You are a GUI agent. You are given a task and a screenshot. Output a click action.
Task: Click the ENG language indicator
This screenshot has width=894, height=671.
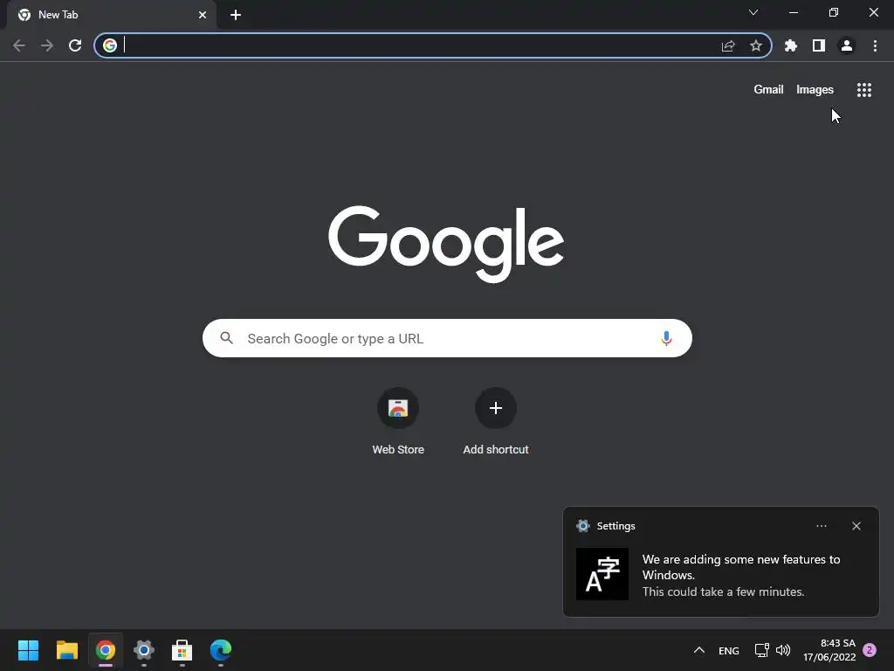[729, 650]
